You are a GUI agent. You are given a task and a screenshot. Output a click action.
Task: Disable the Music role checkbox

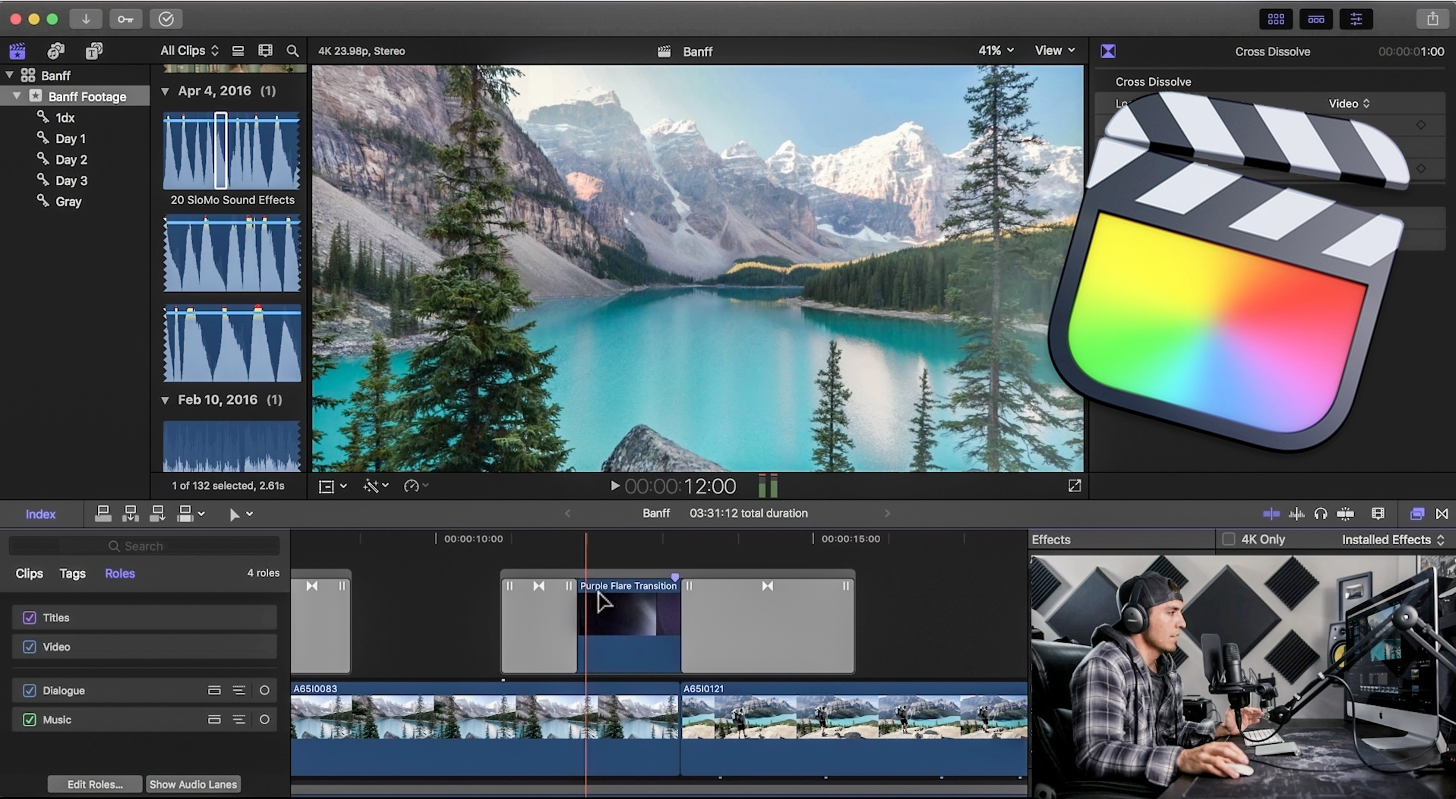[30, 719]
